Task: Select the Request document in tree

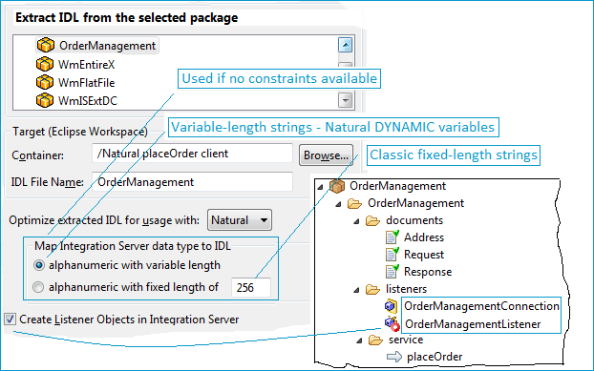Action: pyautogui.click(x=424, y=255)
